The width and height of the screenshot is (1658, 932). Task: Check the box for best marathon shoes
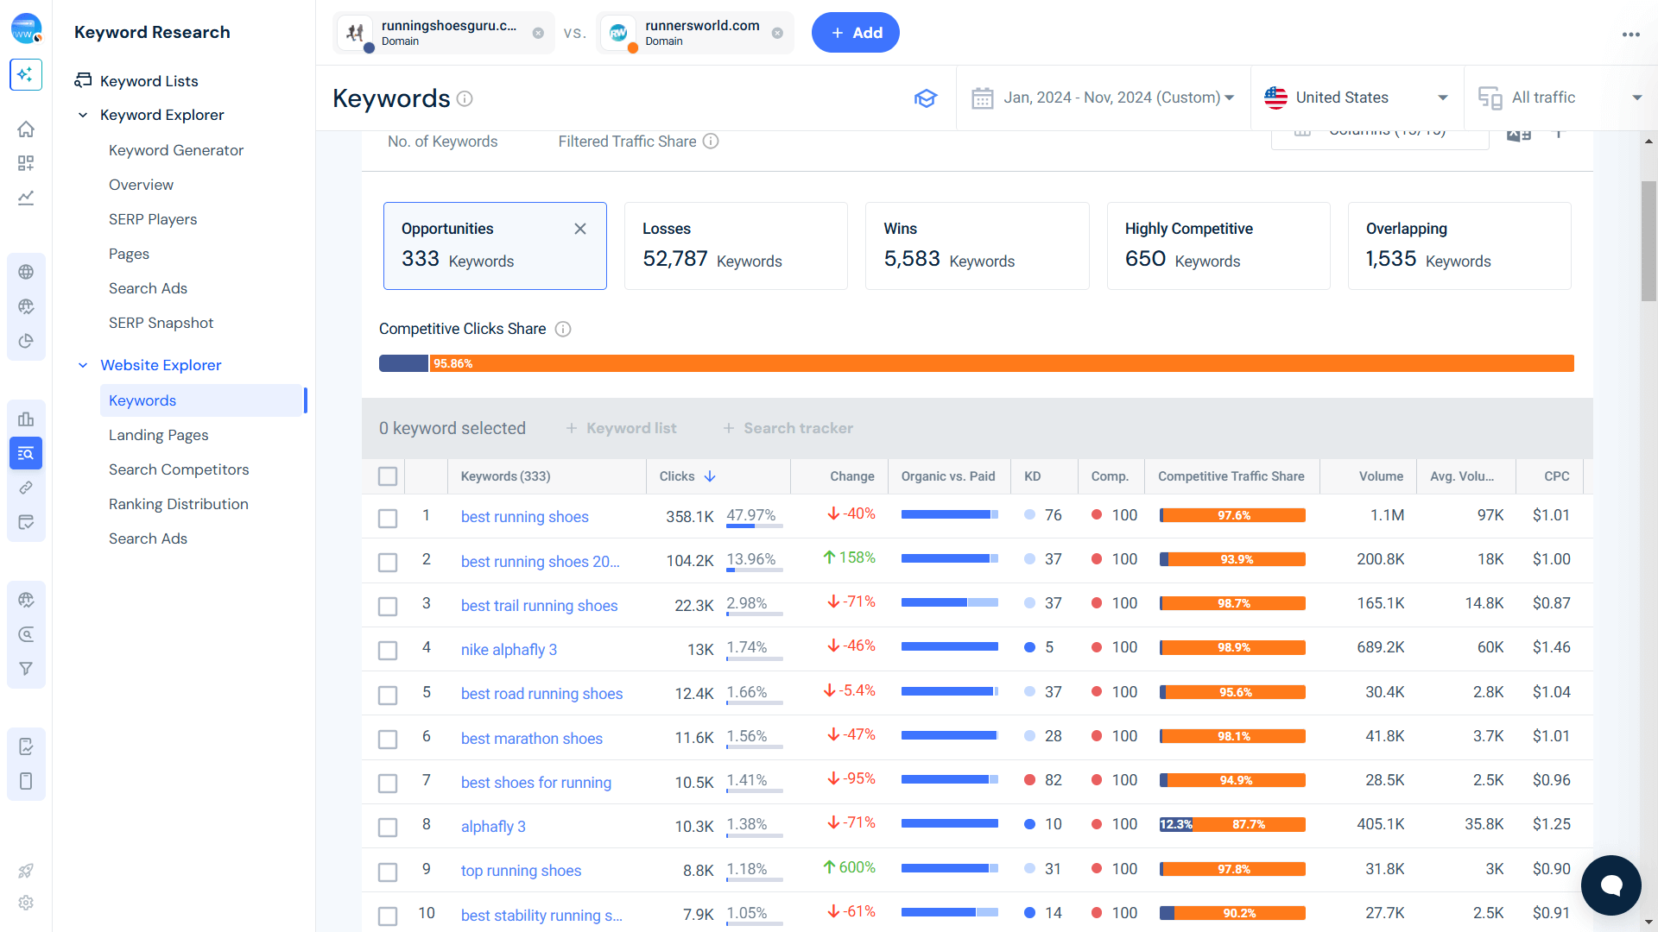click(x=388, y=740)
